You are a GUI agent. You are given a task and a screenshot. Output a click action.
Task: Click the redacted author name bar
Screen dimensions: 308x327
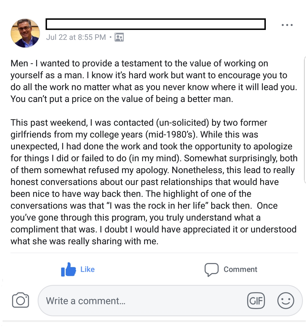tap(155, 24)
